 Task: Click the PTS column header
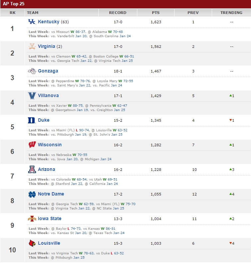156,13
